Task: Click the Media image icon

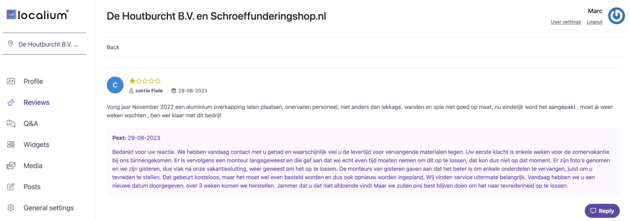Action: pos(11,166)
